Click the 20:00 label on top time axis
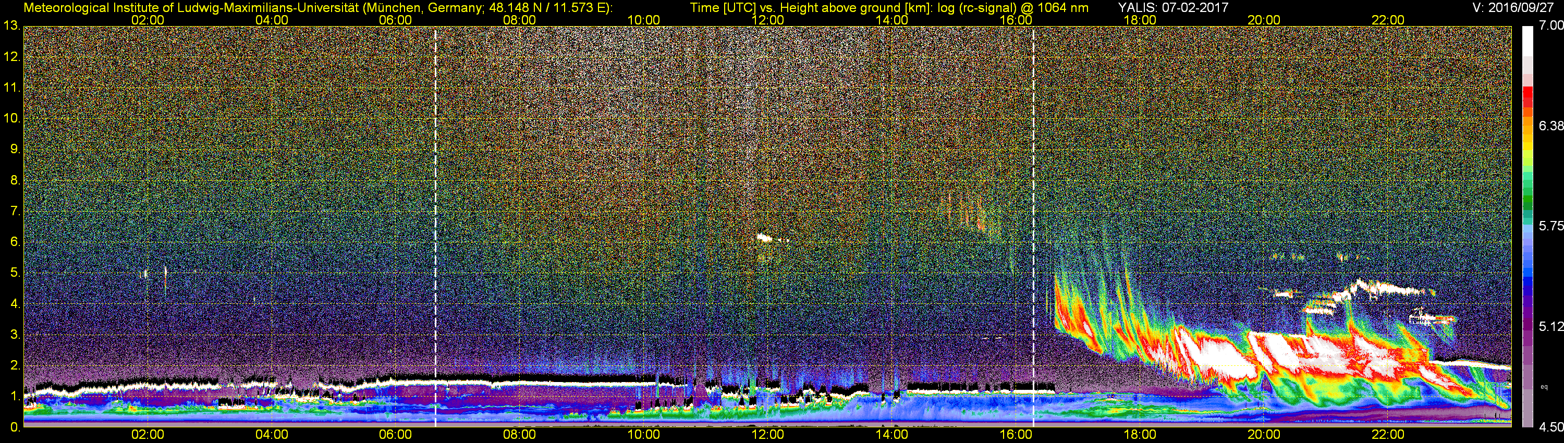Viewport: 1564px width, 443px height. (1264, 20)
